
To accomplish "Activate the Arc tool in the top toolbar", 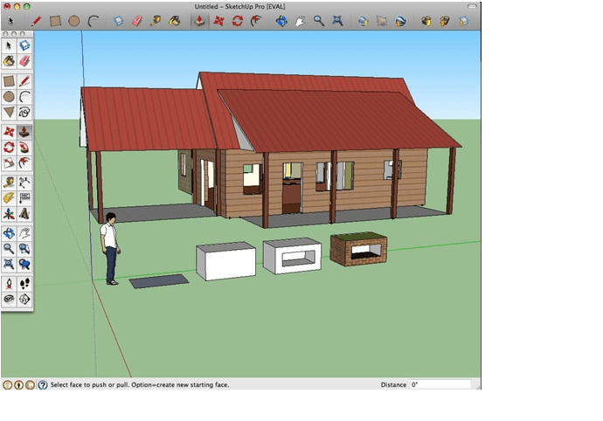I will (93, 21).
